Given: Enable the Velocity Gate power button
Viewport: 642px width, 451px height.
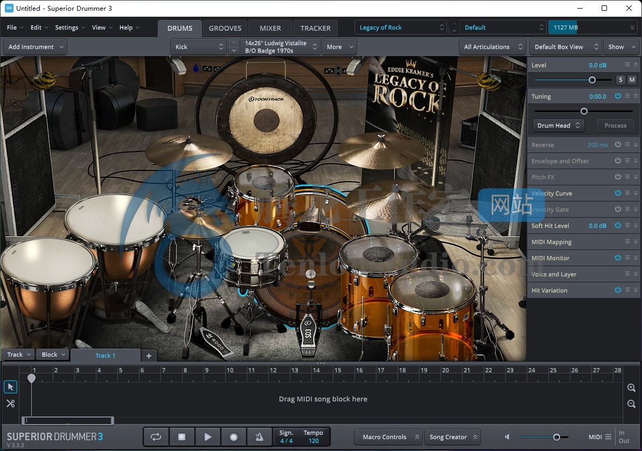Looking at the screenshot, I should 618,209.
